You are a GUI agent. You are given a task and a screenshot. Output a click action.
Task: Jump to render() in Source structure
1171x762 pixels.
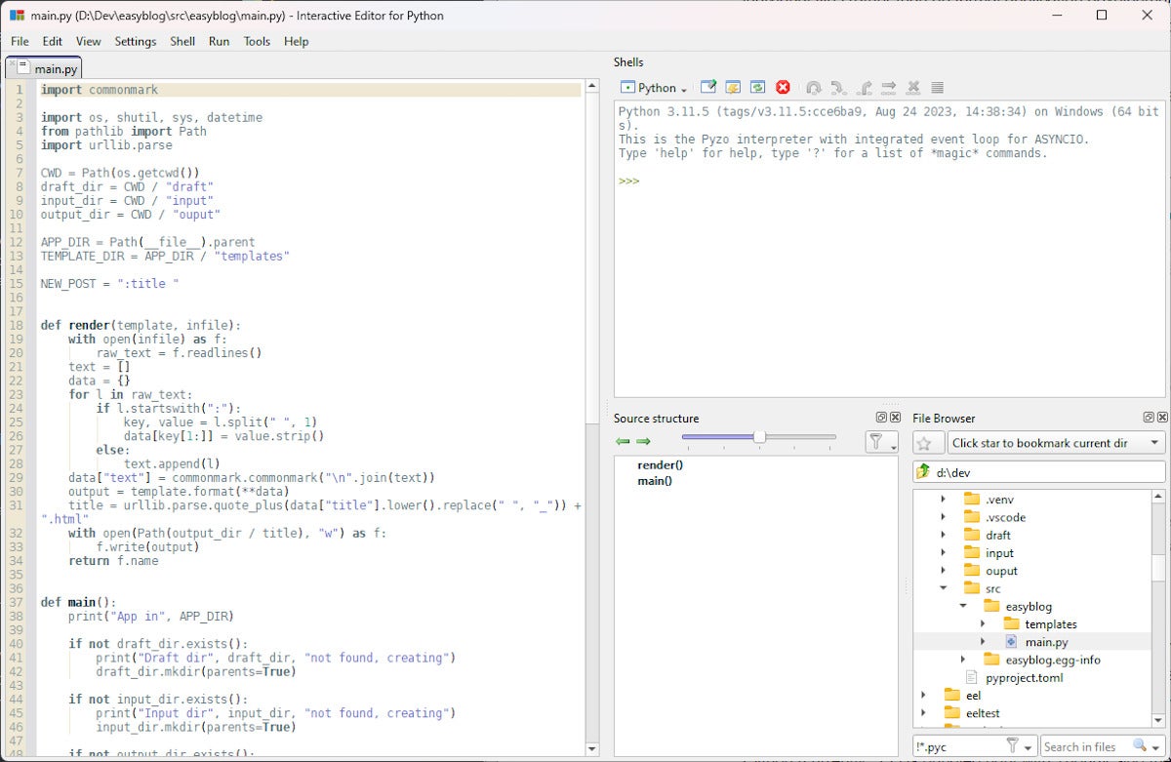click(x=661, y=464)
